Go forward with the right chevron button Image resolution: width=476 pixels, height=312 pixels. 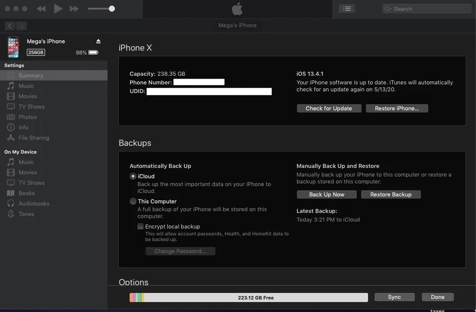[22, 26]
